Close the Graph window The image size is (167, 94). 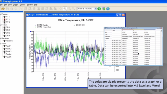click(x=123, y=15)
